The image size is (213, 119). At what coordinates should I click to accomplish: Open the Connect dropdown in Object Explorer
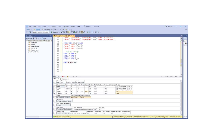(x=29, y=38)
